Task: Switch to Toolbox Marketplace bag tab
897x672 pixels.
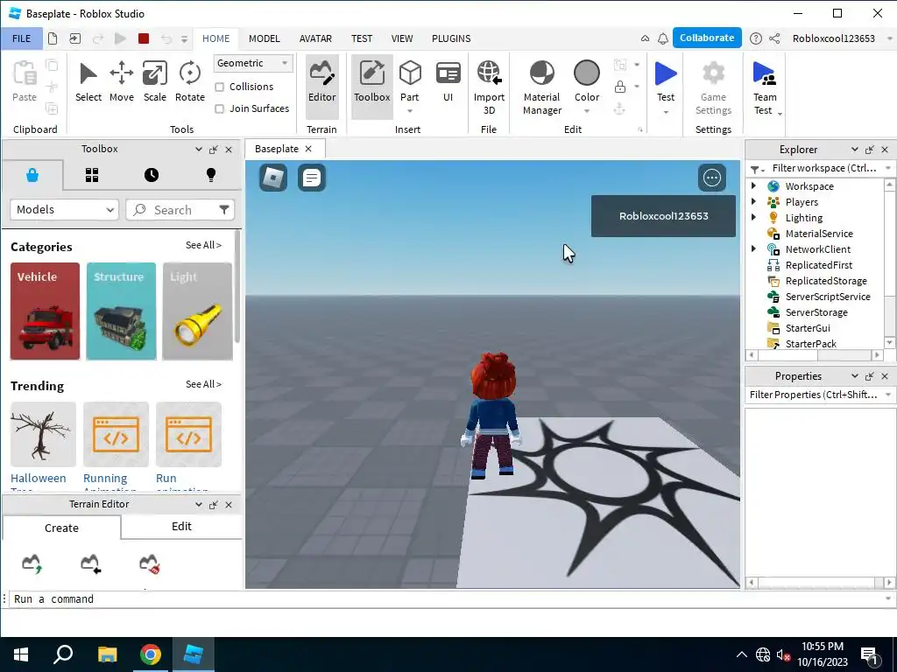Action: pos(32,175)
